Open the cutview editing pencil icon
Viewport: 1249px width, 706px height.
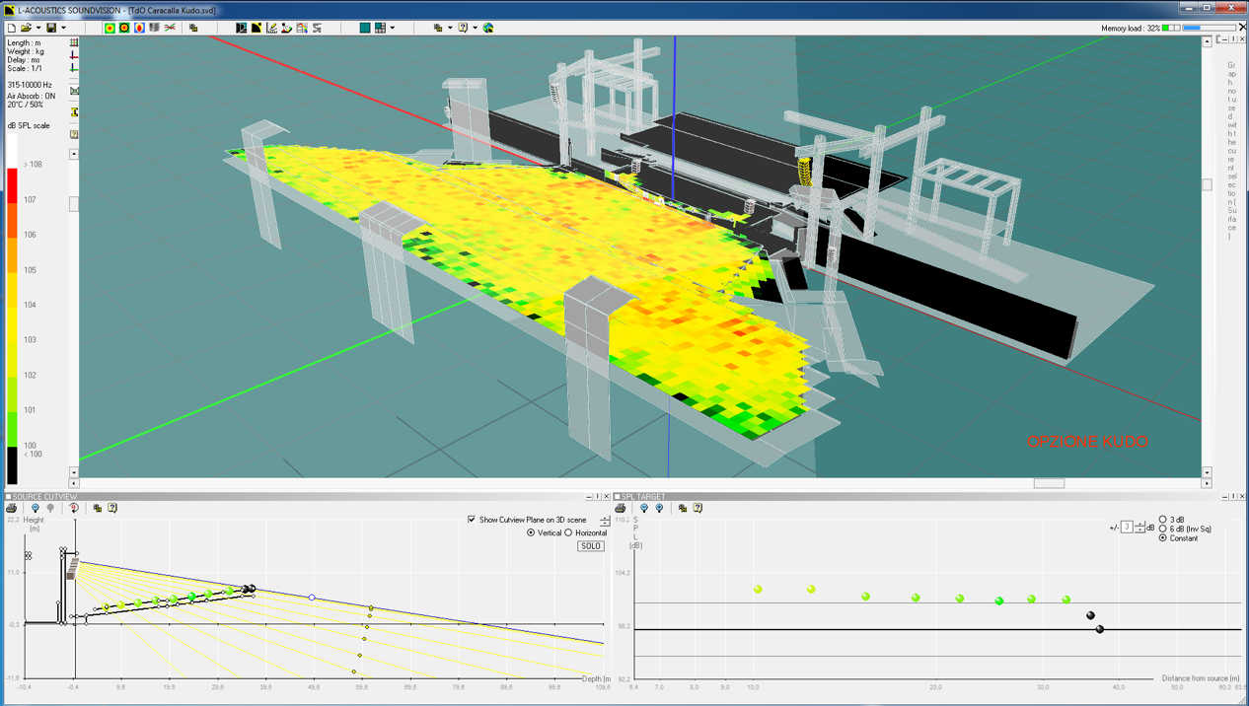(x=271, y=28)
